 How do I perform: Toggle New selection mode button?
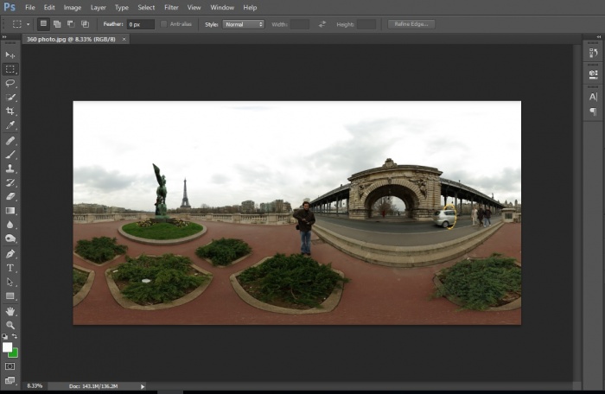click(x=43, y=24)
